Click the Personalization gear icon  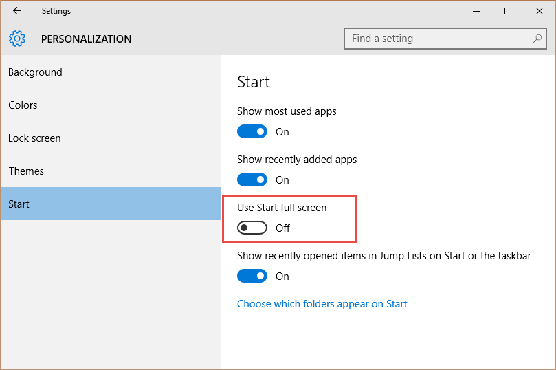[17, 39]
